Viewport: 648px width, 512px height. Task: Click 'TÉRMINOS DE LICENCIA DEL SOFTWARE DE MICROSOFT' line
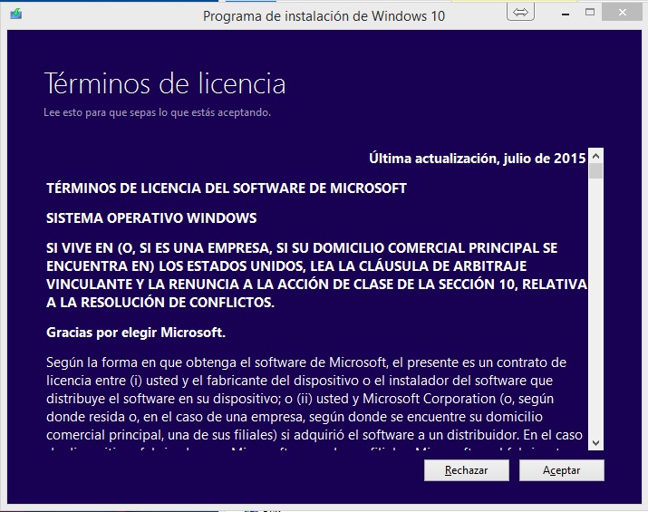tap(227, 188)
